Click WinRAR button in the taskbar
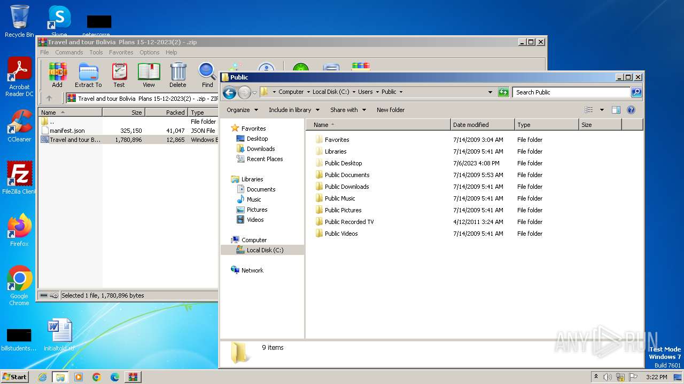Screen dimensions: 684x384 [133, 377]
